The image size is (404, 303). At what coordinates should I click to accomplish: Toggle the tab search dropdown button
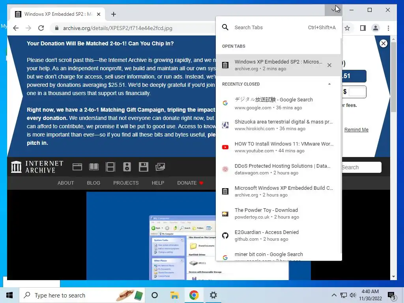[333, 10]
